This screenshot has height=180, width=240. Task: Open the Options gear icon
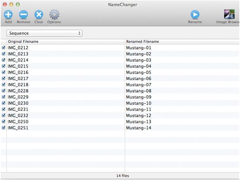(54, 15)
